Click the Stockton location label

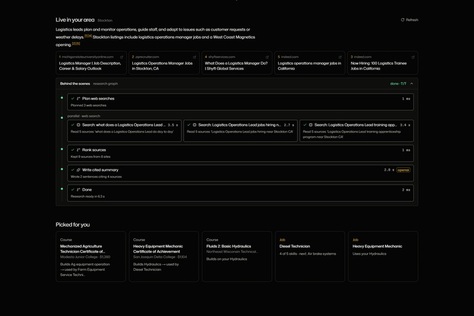pos(105,21)
